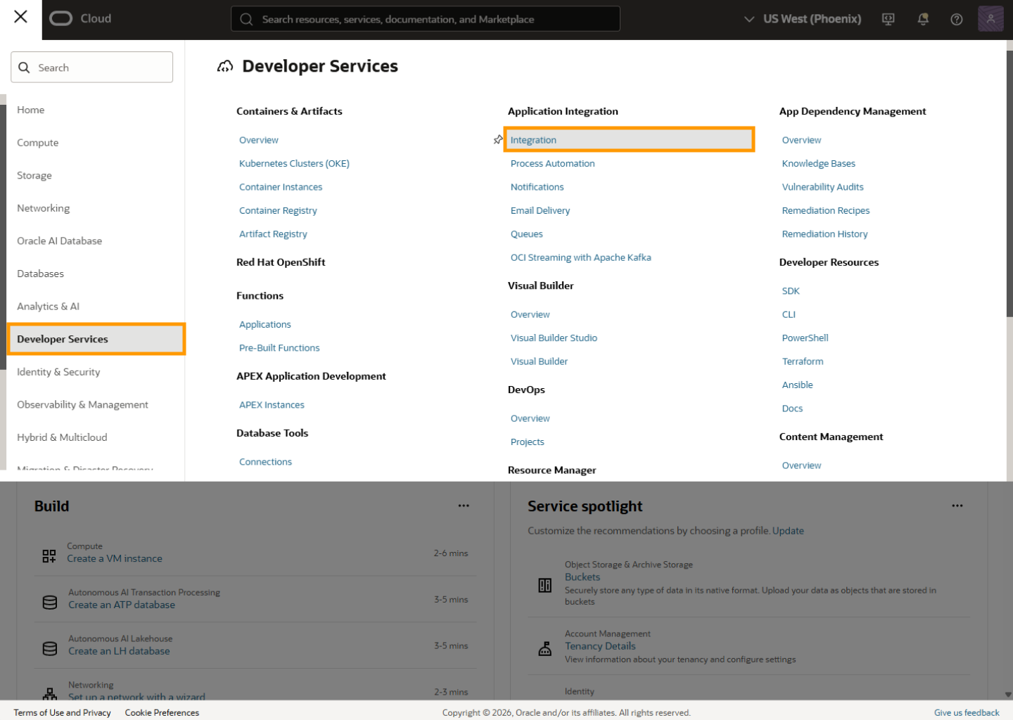Open the developer tools icon in the header
The image size is (1013, 720).
coord(888,19)
